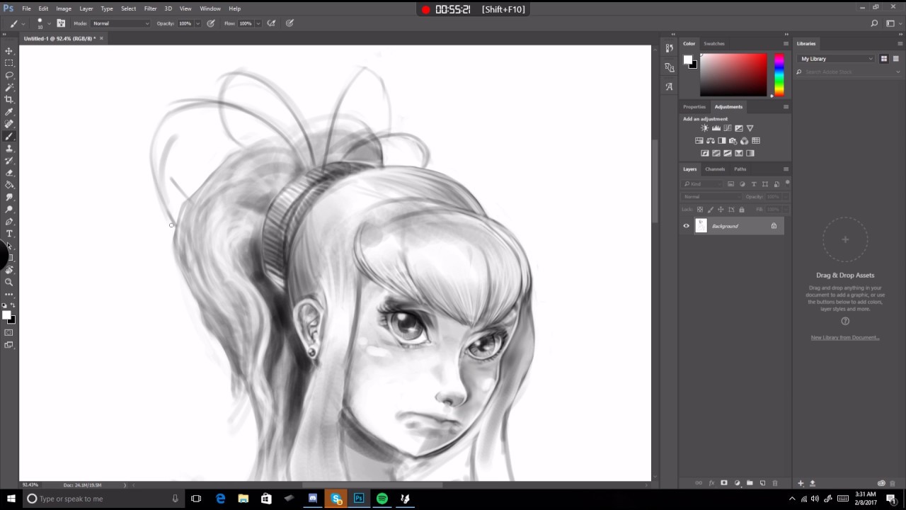Click the foreground color swatch in Color panel
906x510 pixels.
(687, 60)
